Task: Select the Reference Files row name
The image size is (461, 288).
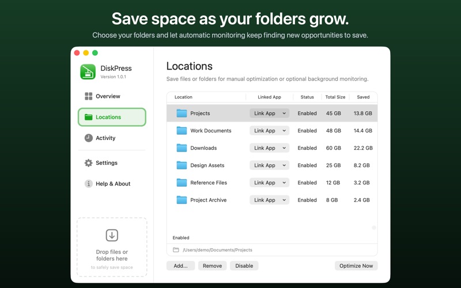Action: click(x=209, y=183)
